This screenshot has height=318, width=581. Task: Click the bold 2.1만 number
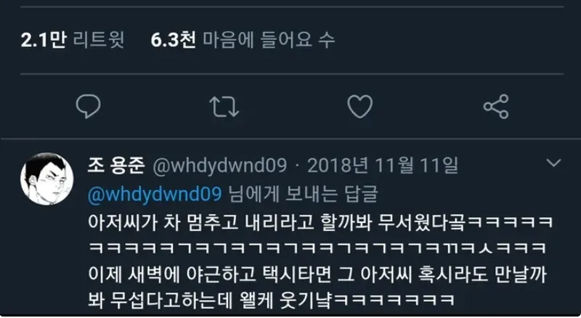pos(44,39)
